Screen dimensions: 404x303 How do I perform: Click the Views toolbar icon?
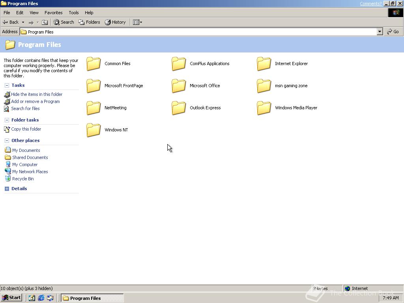[x=136, y=22]
